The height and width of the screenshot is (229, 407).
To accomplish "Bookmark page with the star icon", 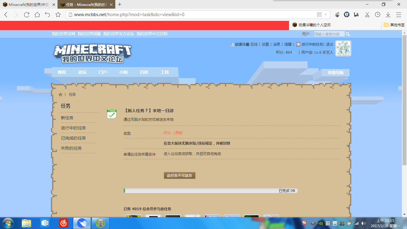I will pyautogui.click(x=58, y=15).
